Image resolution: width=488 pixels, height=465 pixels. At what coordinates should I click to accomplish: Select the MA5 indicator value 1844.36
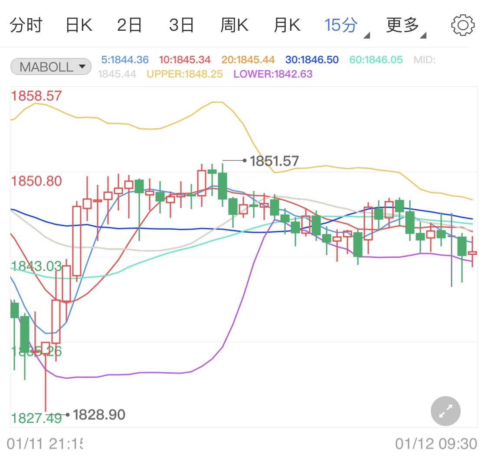125,59
